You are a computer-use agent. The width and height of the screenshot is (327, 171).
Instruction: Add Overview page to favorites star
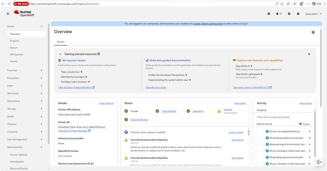click(313, 32)
